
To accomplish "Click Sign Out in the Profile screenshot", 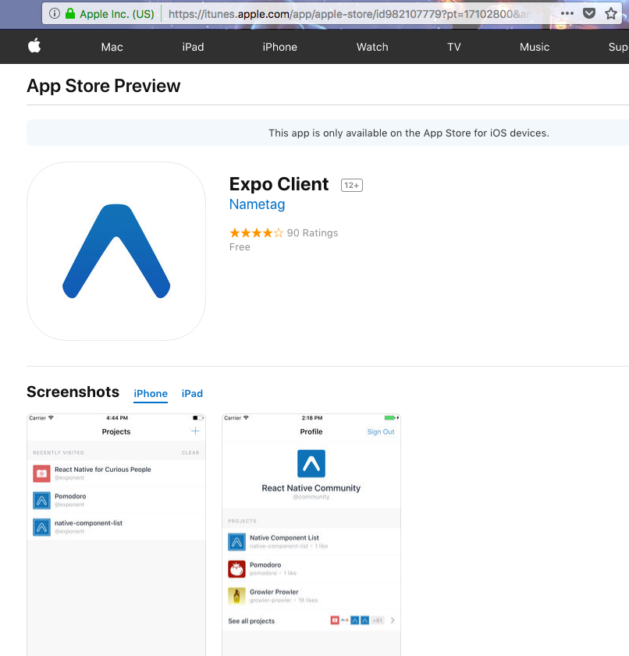I will [x=380, y=432].
